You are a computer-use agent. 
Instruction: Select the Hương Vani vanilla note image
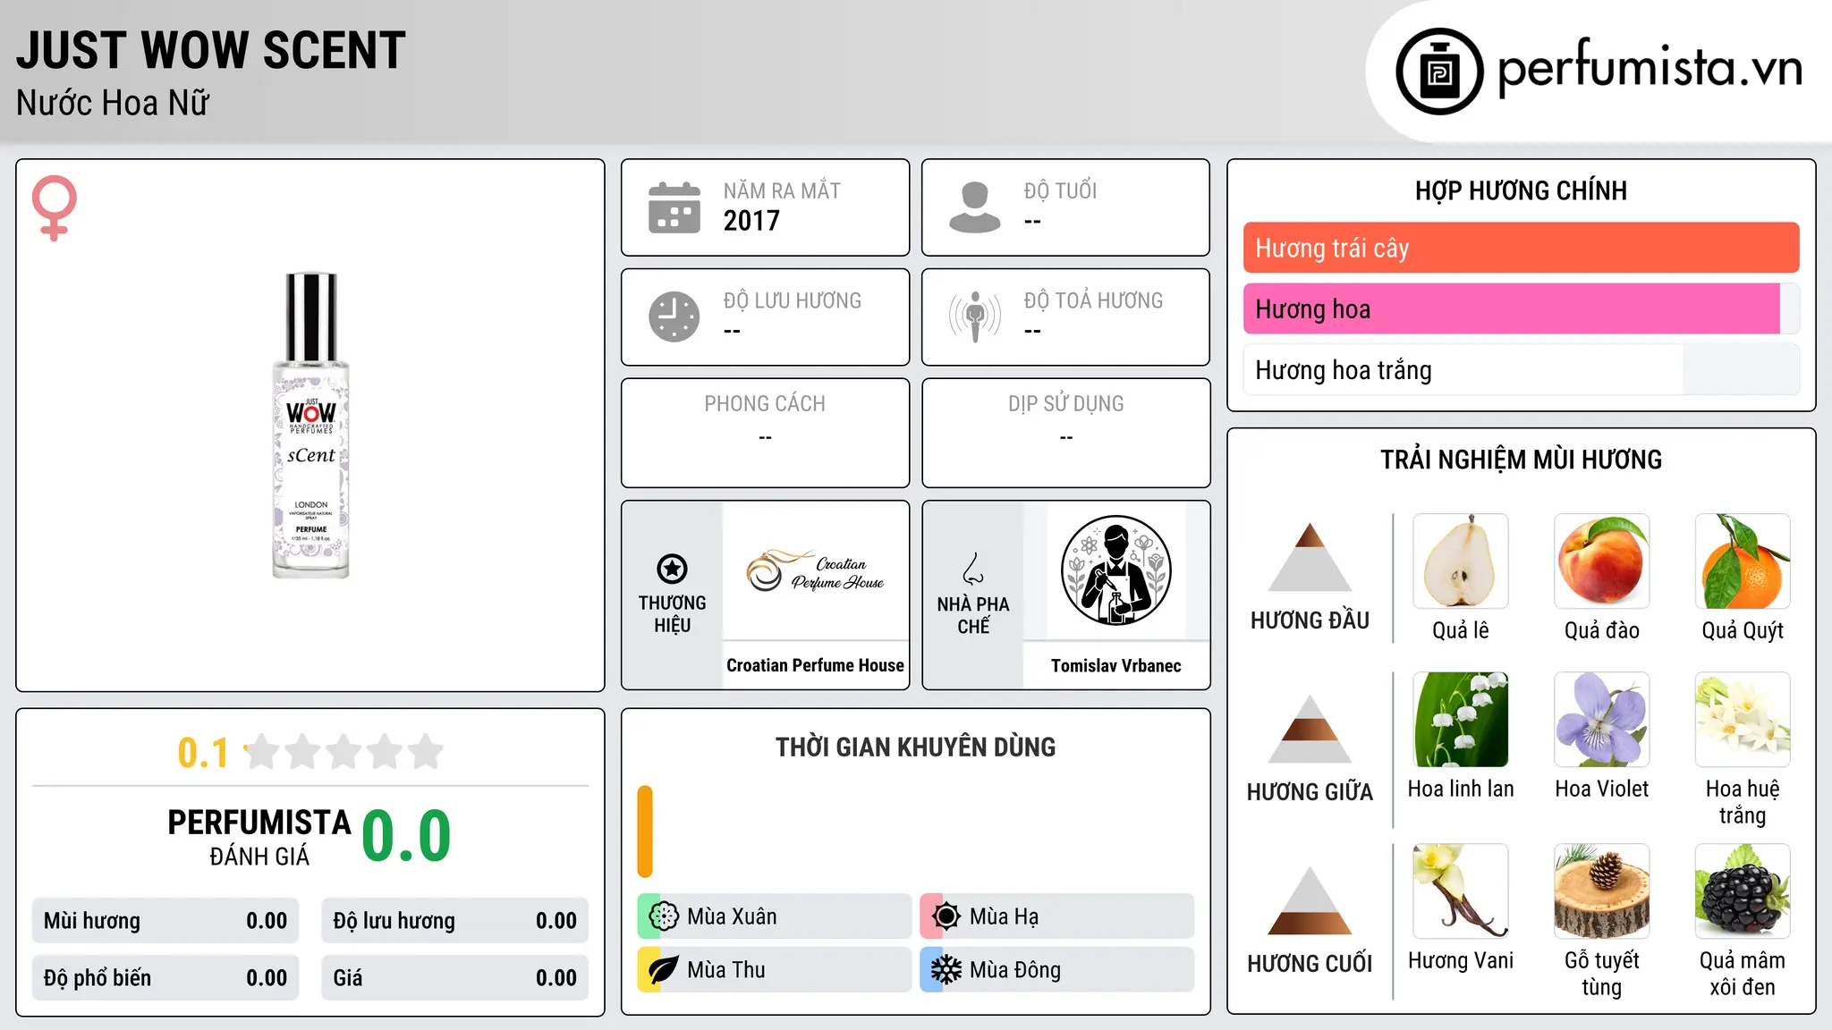pyautogui.click(x=1461, y=891)
